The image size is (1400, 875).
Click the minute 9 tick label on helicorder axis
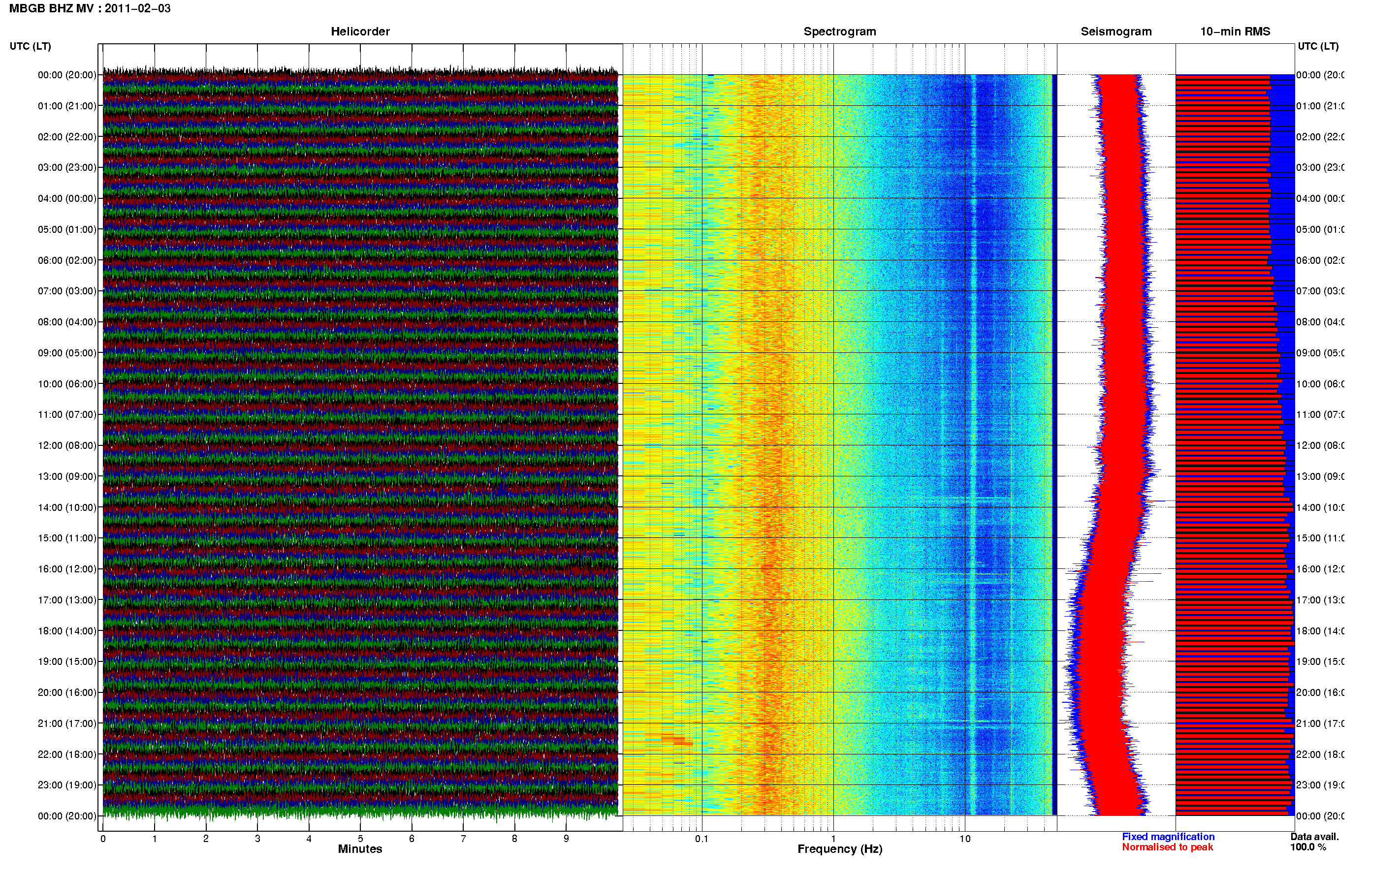coord(566,839)
